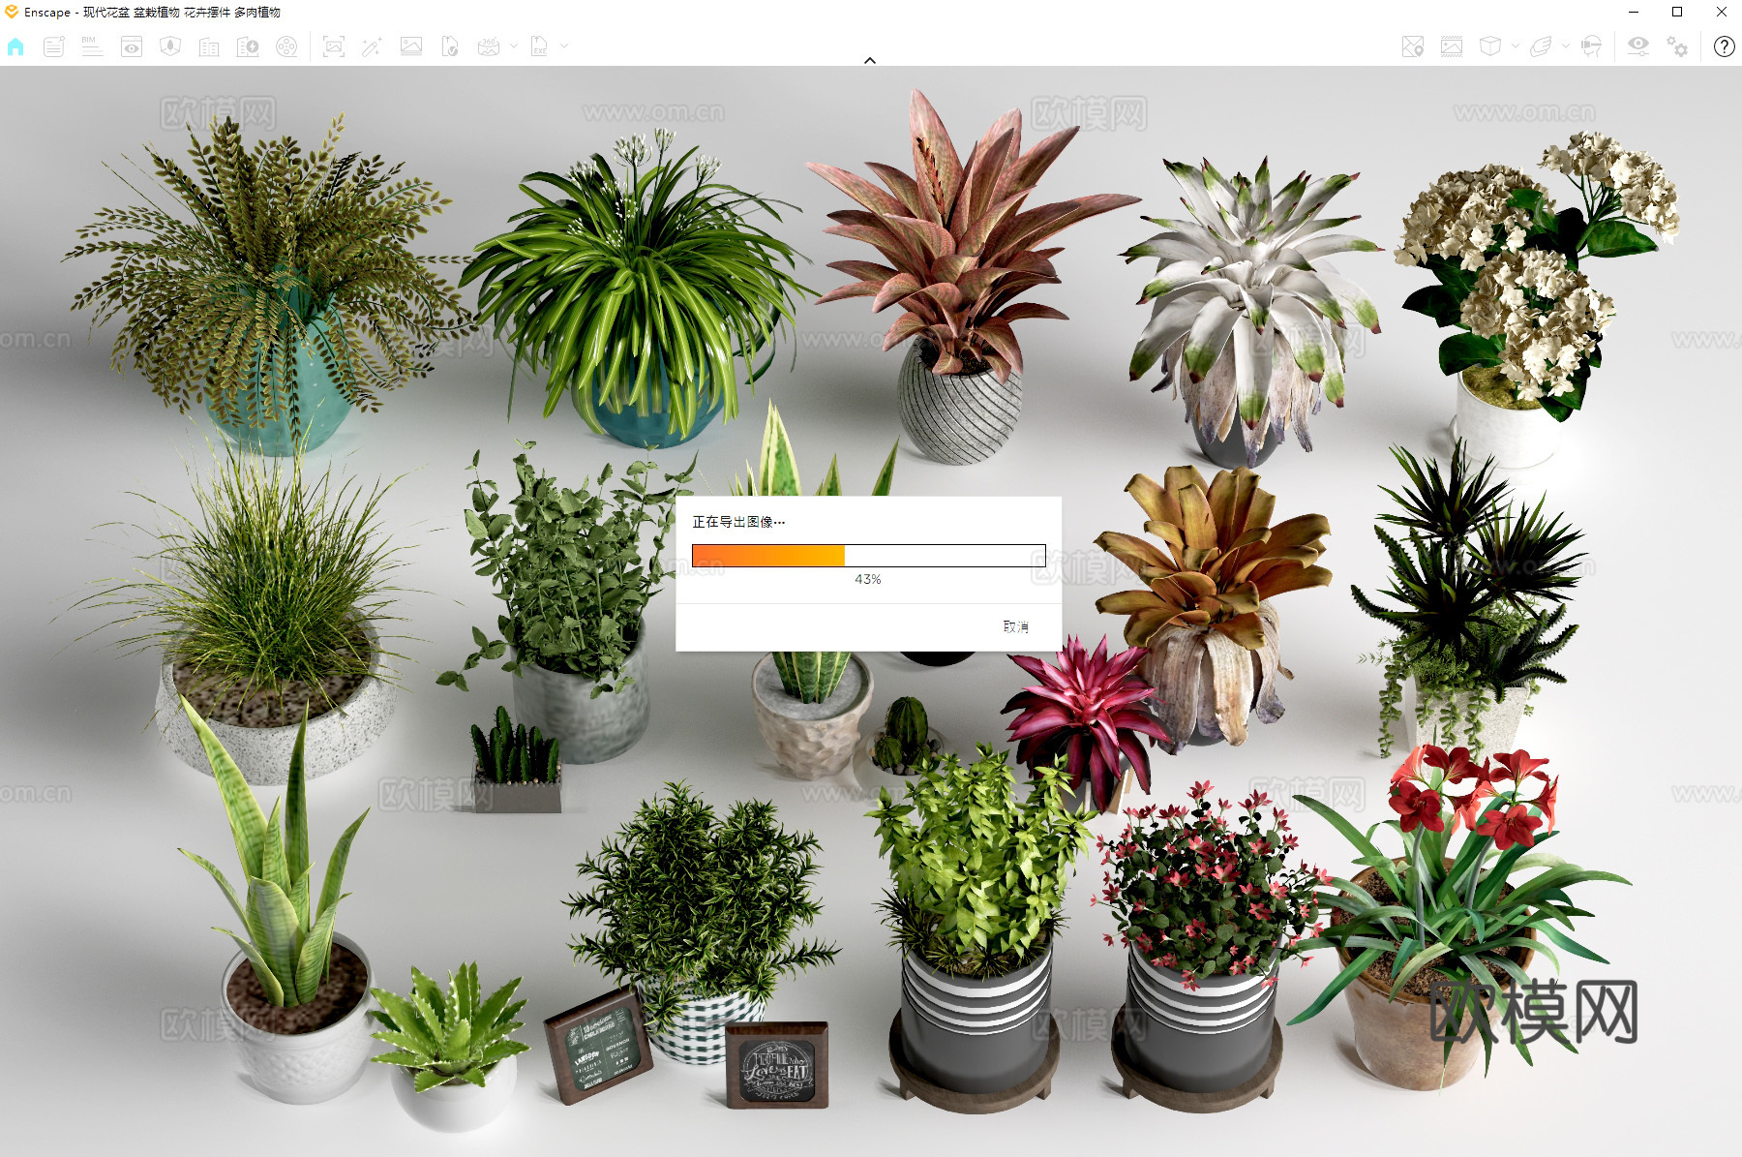Open the video editor film reel icon

286,46
